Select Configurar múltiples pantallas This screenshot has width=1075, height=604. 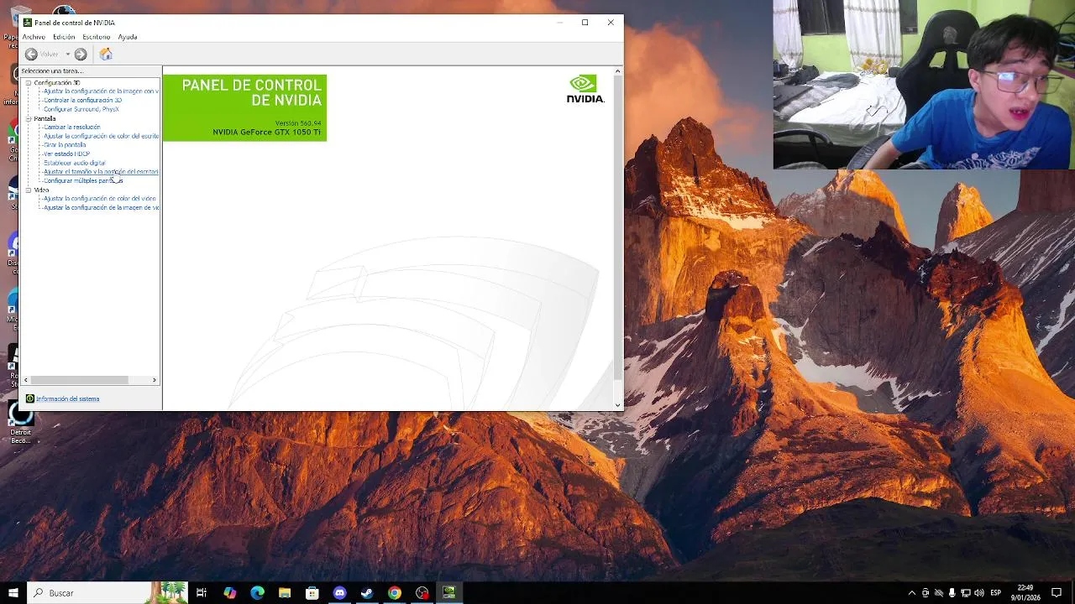[83, 180]
